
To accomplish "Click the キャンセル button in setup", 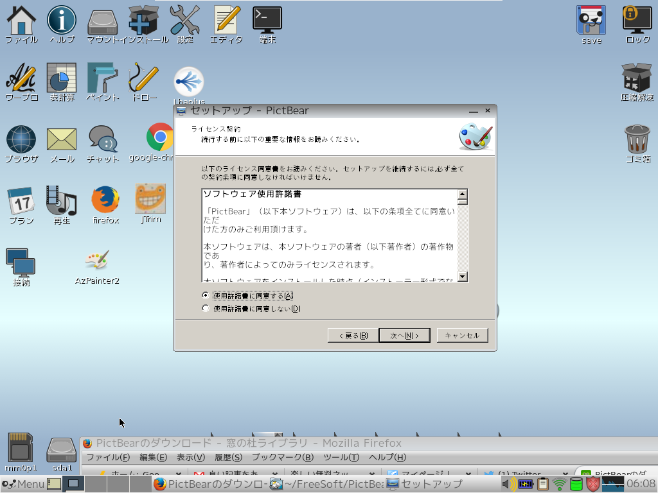I will click(x=463, y=335).
